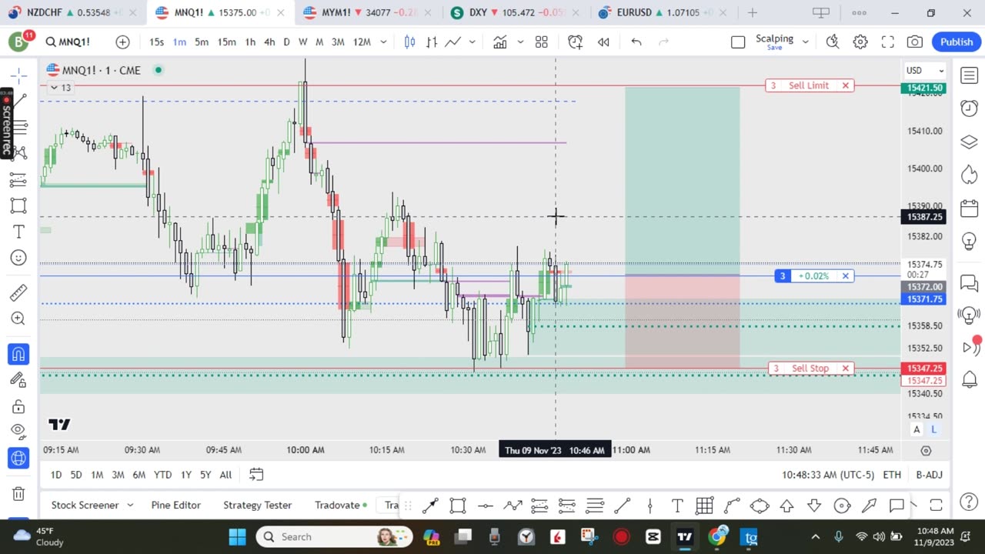This screenshot has width=985, height=554.
Task: Open the chats panel
Action: click(x=969, y=283)
